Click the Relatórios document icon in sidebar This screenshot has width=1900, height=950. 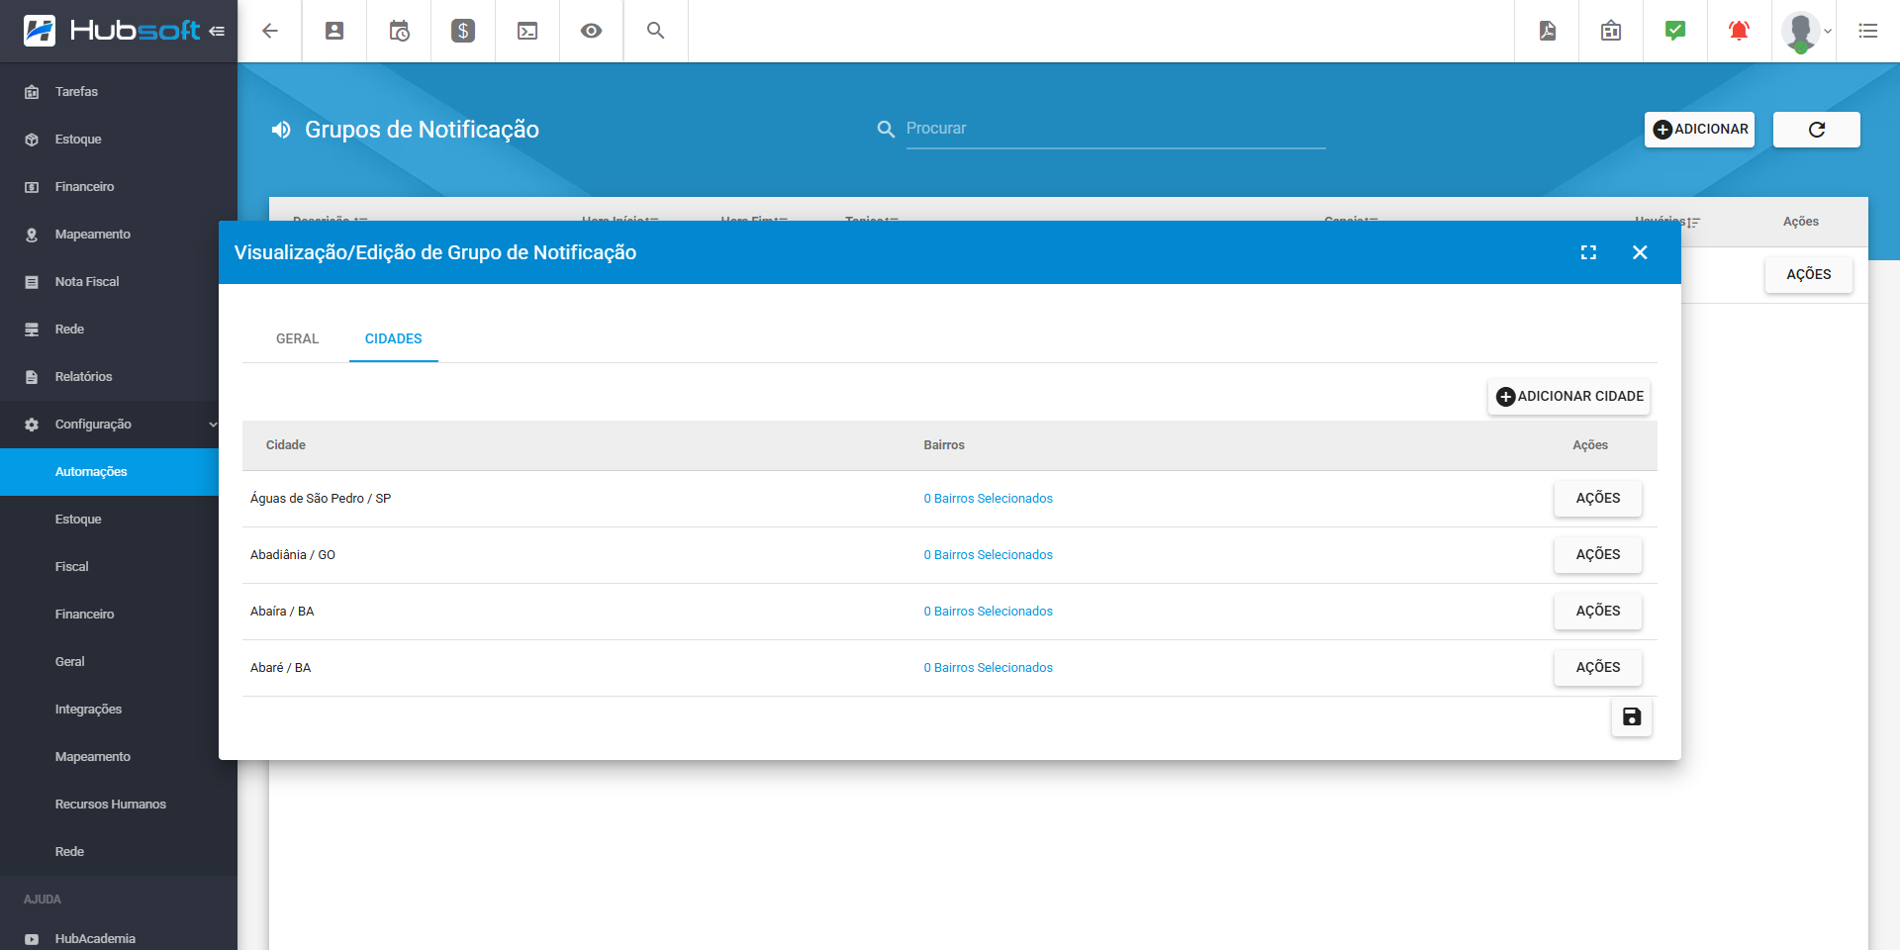[x=32, y=377]
